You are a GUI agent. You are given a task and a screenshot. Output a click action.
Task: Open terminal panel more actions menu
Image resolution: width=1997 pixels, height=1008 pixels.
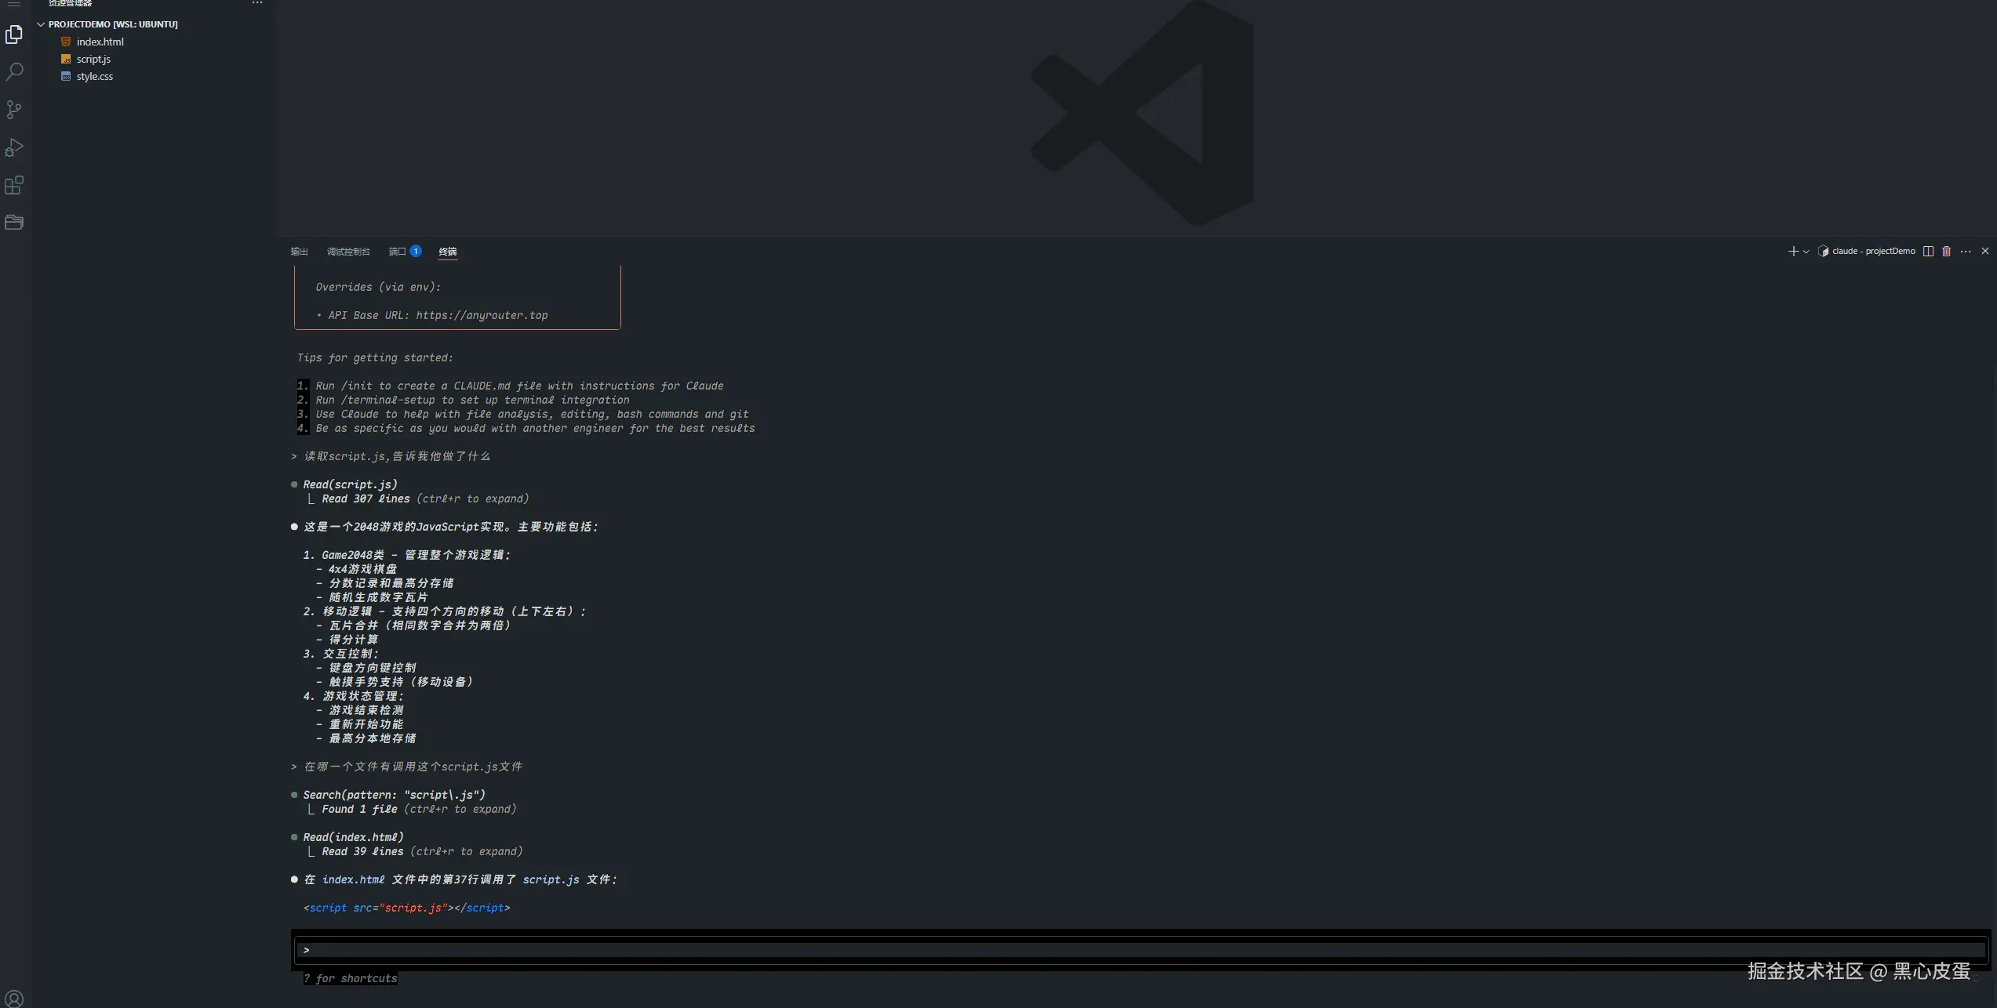pyautogui.click(x=1966, y=251)
